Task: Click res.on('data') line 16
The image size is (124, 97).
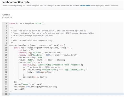Action: (x=42, y=60)
